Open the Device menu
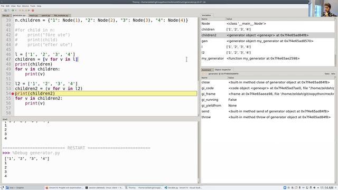The height and width of the screenshot is (190, 338). click(25, 6)
